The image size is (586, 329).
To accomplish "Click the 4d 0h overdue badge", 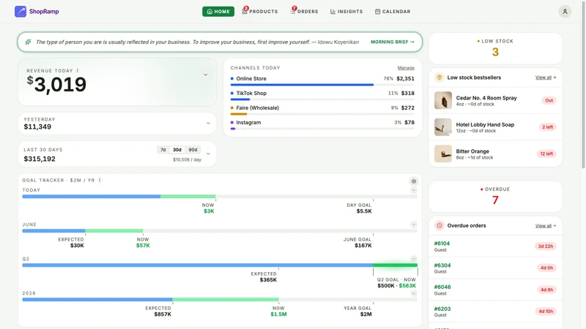I will pyautogui.click(x=546, y=268).
